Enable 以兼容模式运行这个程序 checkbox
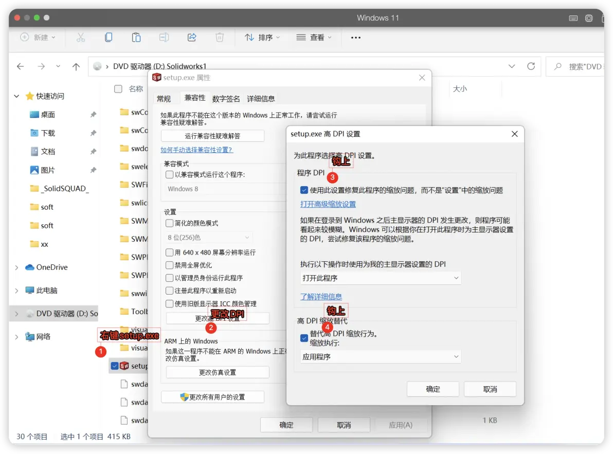Screen dimensions: 613x454 click(x=169, y=175)
